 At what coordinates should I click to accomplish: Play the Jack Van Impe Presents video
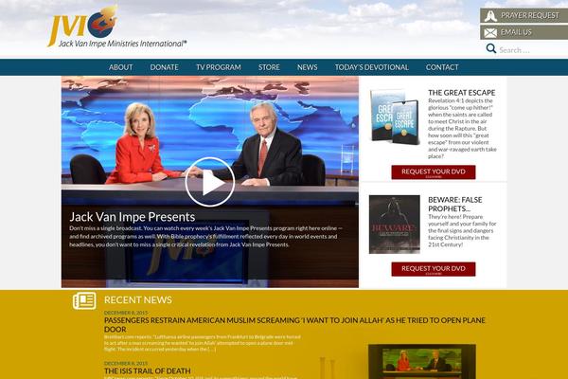(210, 182)
